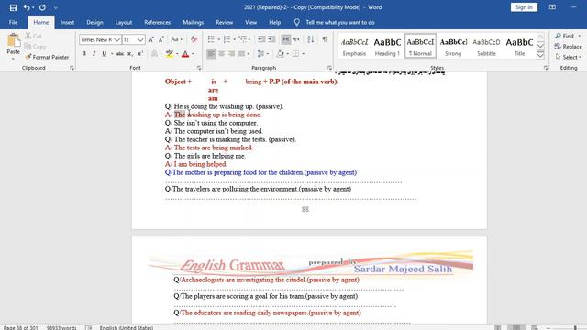This screenshot has height=330, width=587.
Task: Save the document with the floppy icon
Action: pyautogui.click(x=13, y=7)
